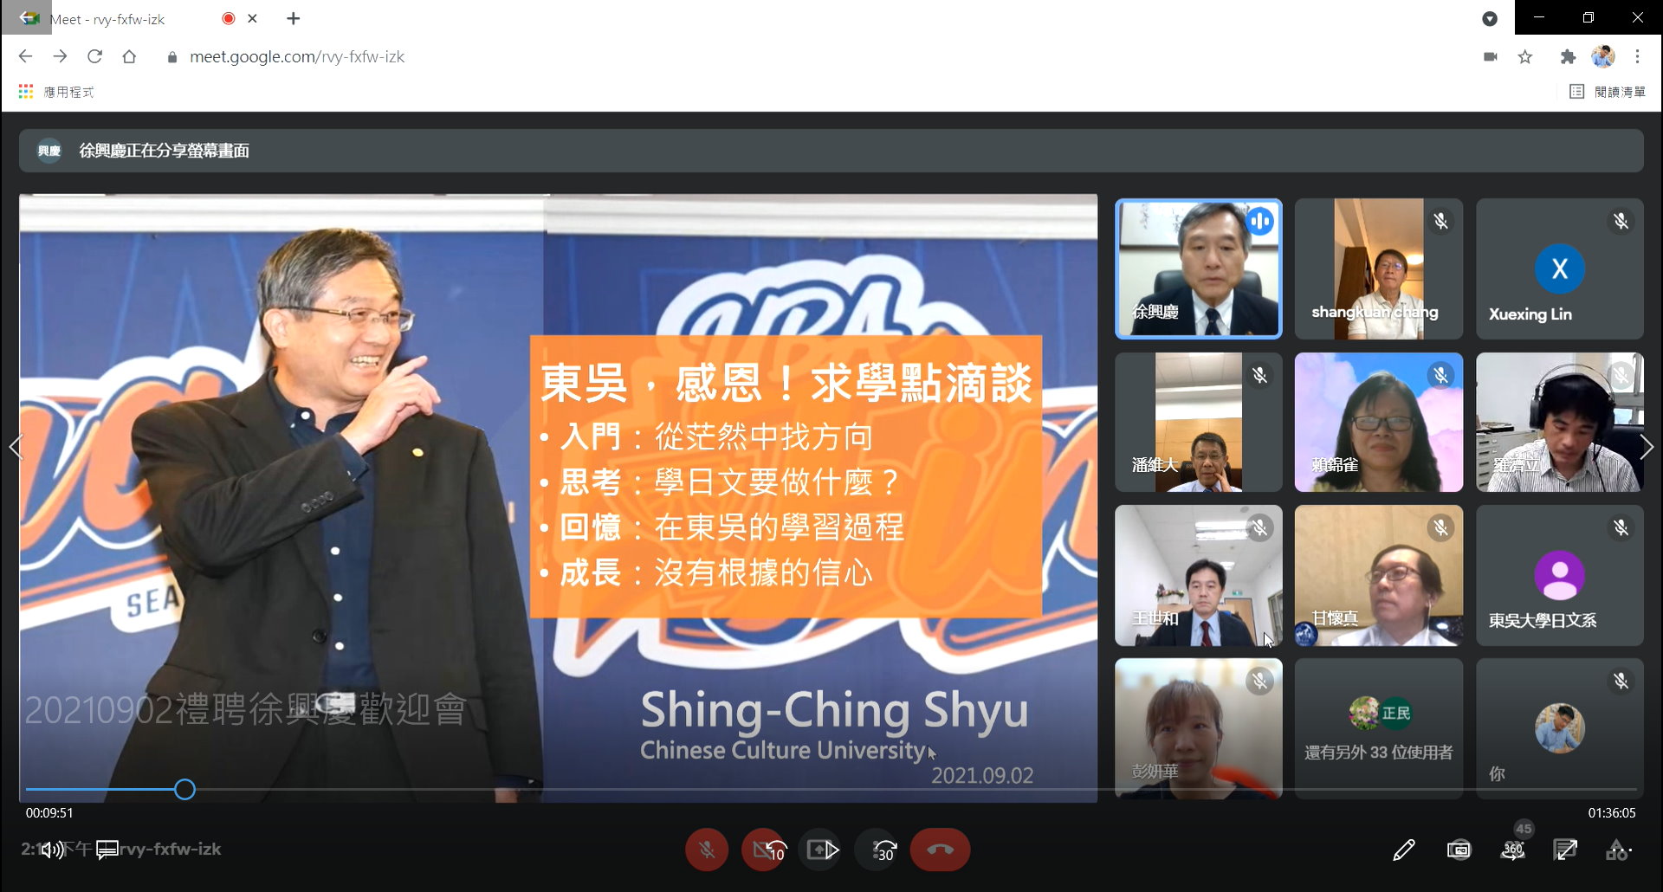Expand the tab search dropdown arrow
Image resolution: width=1663 pixels, height=892 pixels.
point(1490,19)
